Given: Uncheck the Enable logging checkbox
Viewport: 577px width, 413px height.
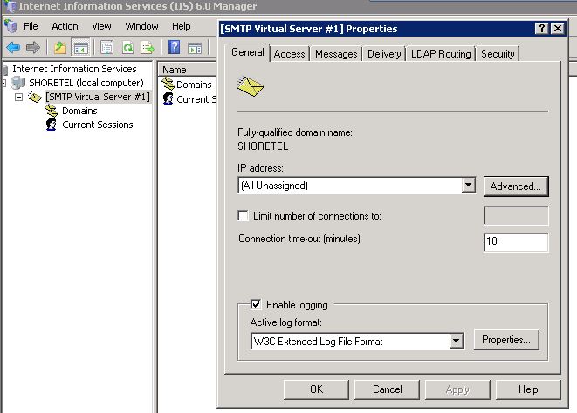Looking at the screenshot, I should 256,305.
